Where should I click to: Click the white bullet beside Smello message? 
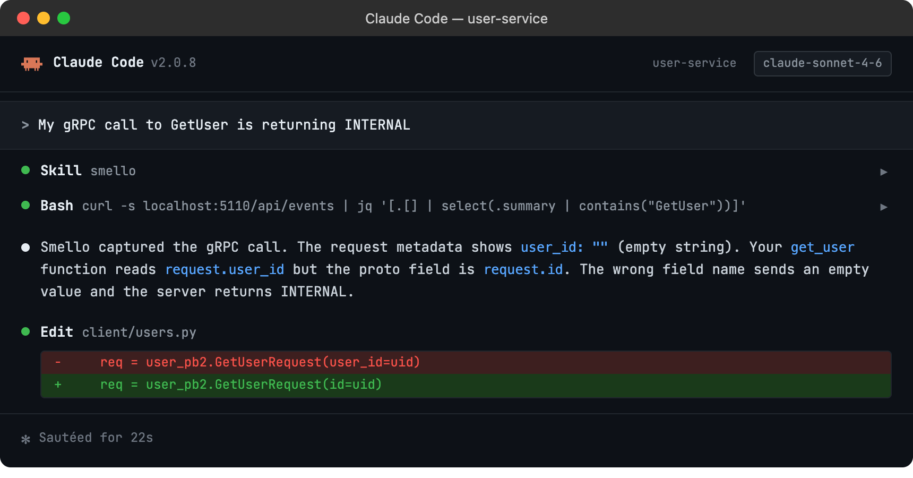pyautogui.click(x=25, y=247)
